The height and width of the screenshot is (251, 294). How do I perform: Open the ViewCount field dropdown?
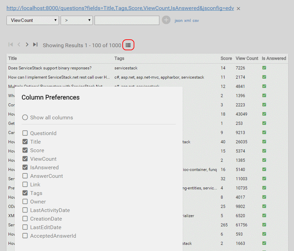pyautogui.click(x=33, y=21)
